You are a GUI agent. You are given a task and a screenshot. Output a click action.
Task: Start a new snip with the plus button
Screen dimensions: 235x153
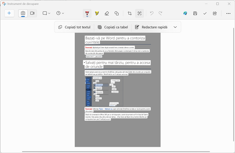point(9,13)
